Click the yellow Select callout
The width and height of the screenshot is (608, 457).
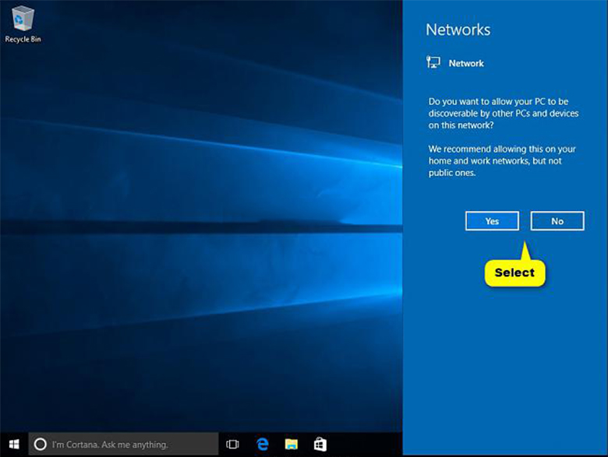point(514,272)
